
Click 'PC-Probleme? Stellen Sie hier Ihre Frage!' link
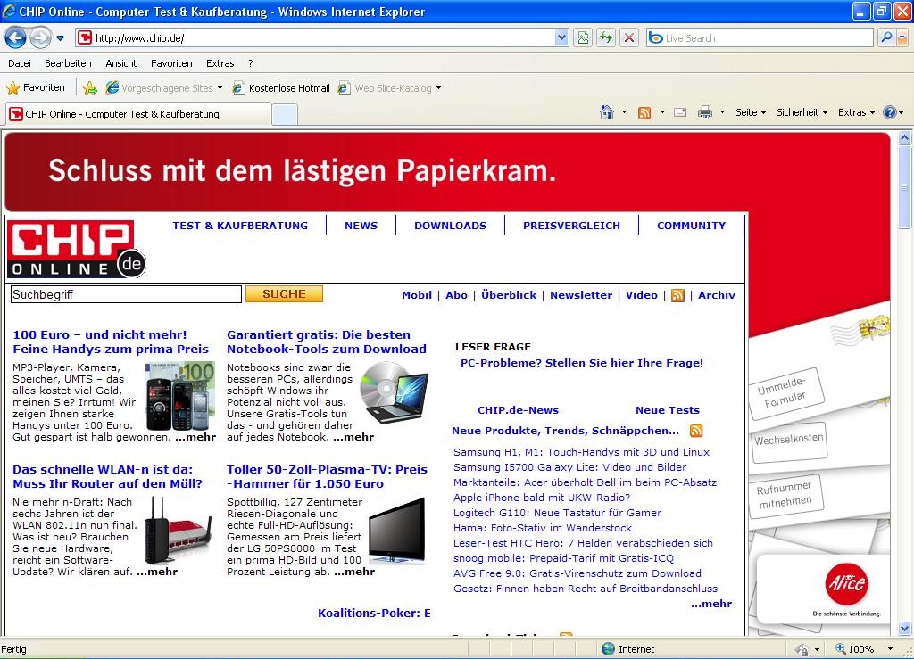coord(582,363)
